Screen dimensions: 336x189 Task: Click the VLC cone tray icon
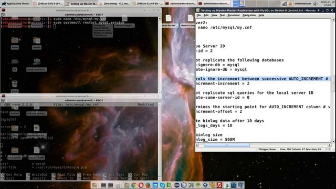point(290,4)
